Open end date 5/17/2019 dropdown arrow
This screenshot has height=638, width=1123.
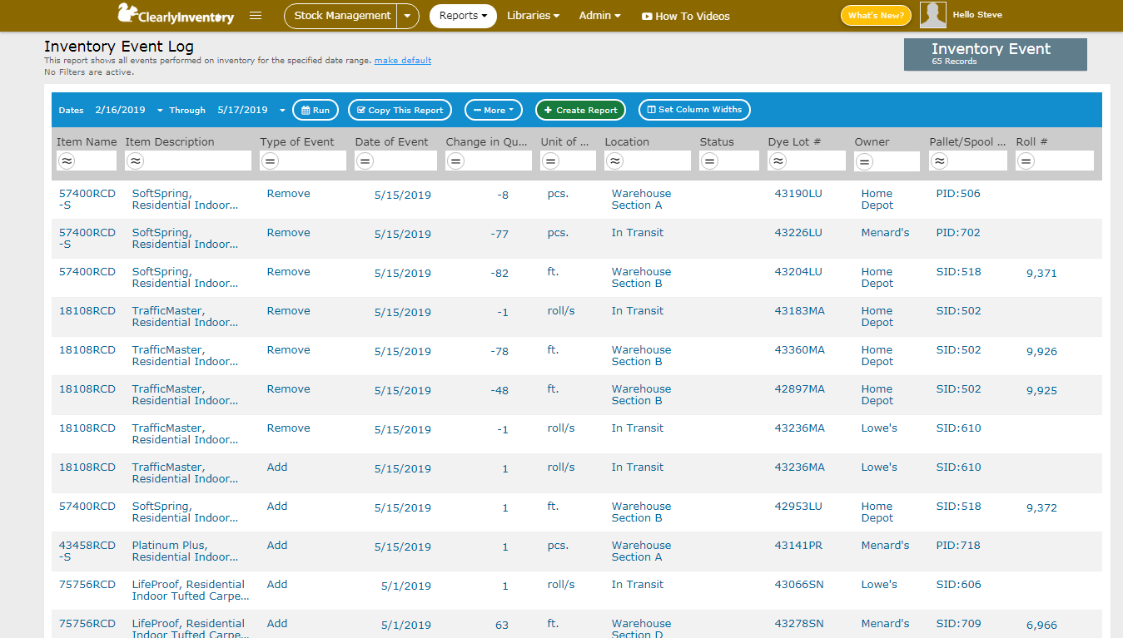[x=282, y=111]
